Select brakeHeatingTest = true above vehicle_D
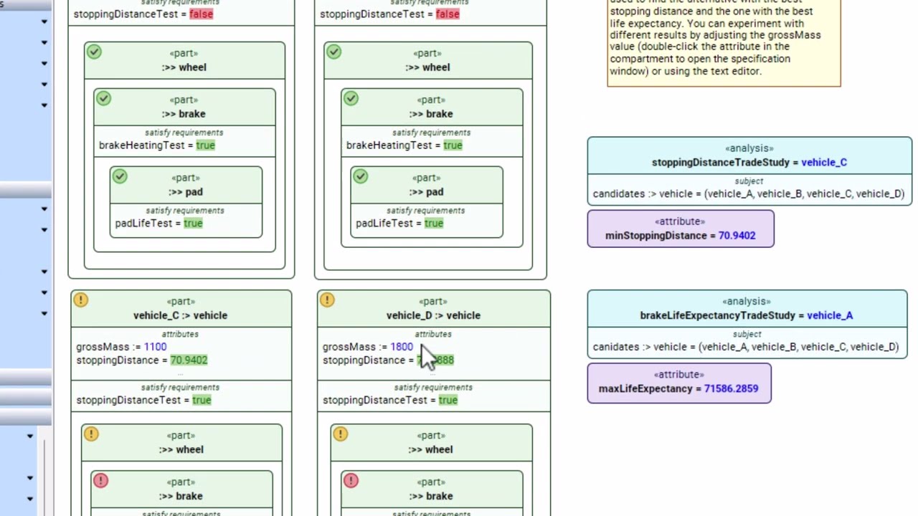The image size is (918, 516). point(404,145)
